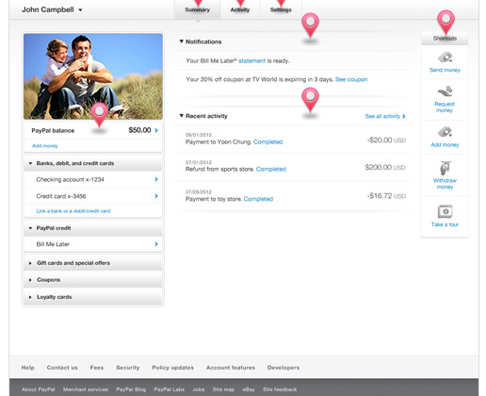Click the statement link in notifications
This screenshot has width=486, height=396.
tap(251, 61)
